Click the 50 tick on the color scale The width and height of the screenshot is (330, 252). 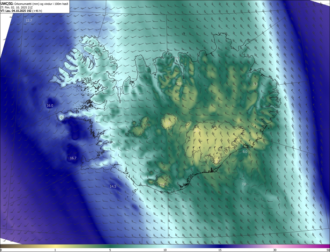click(328, 250)
